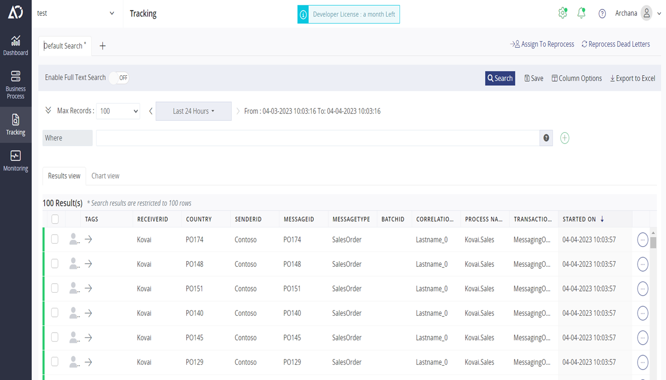This screenshot has width=666, height=380.
Task: Open Max Records 100 dropdown
Action: coord(118,111)
